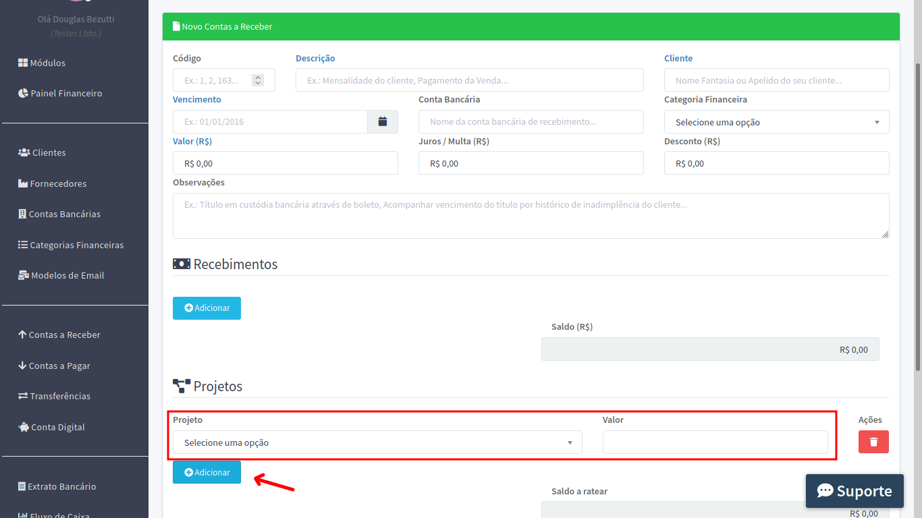Click the Saldo (R$) readonly field

pyautogui.click(x=710, y=349)
